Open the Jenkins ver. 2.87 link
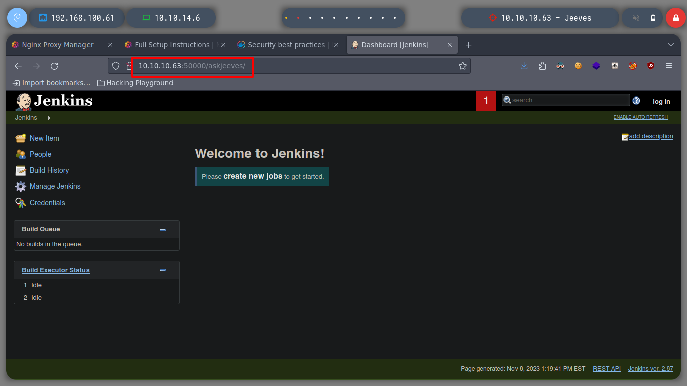 click(651, 369)
